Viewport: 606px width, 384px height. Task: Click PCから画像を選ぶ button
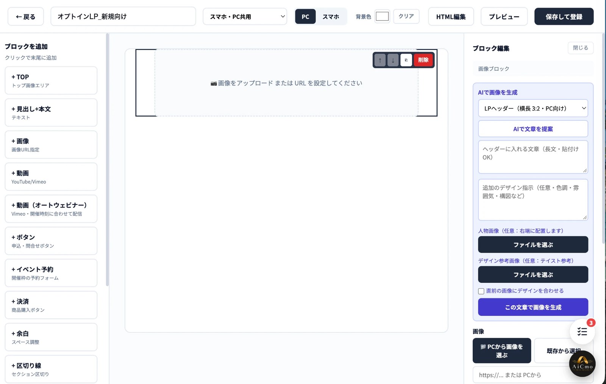[x=502, y=351]
